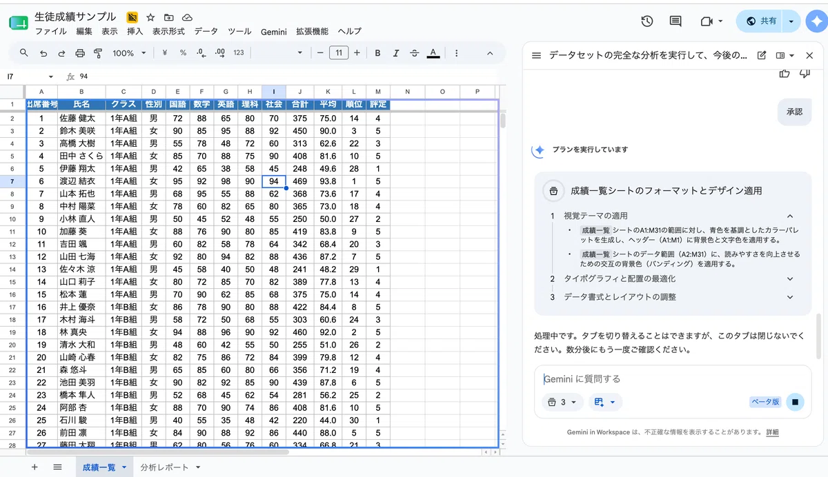Open the steps count 3 dropdown

(x=563, y=402)
